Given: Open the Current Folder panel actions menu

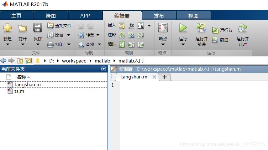Looking at the screenshot, I should (x=103, y=69).
